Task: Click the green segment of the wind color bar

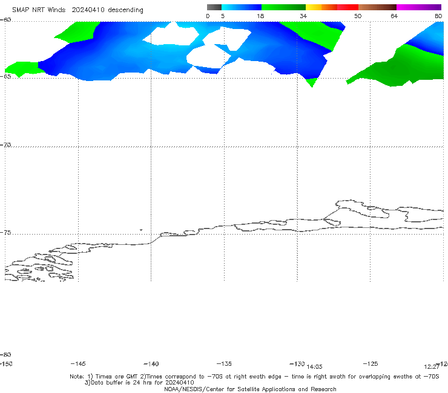Action: point(283,7)
